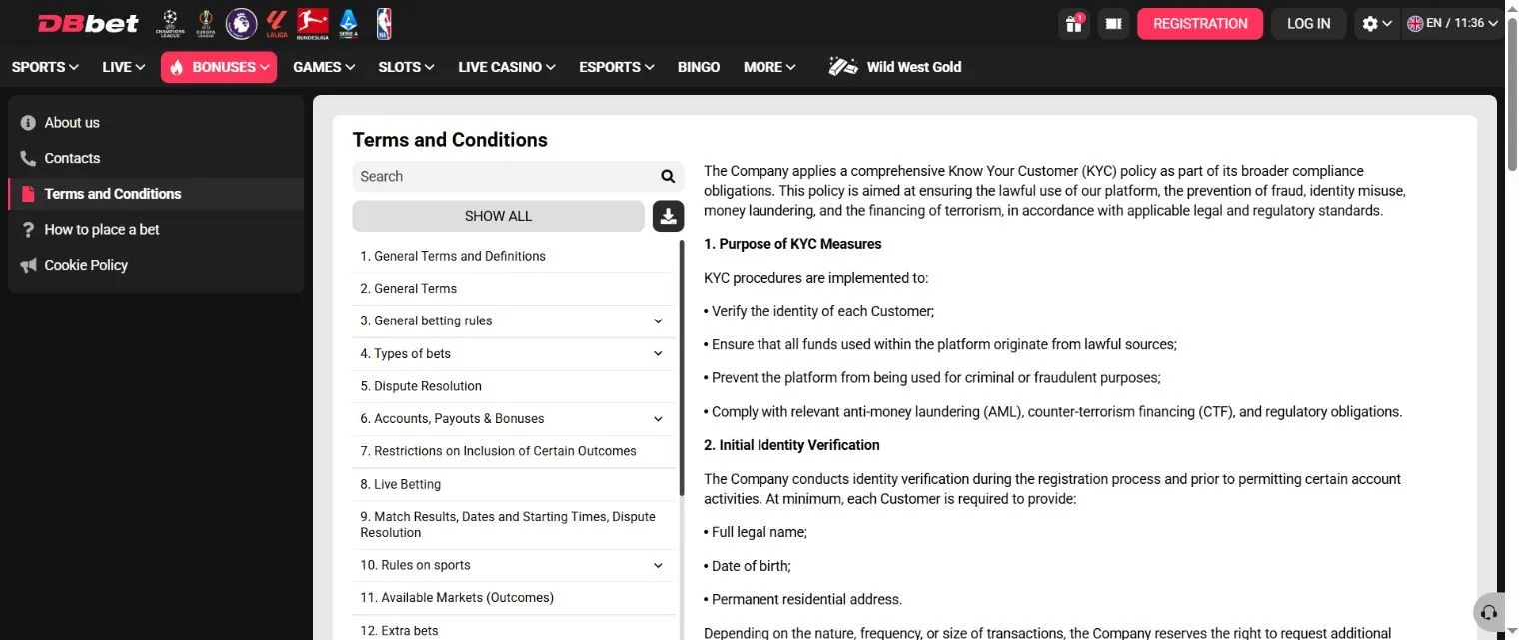The width and height of the screenshot is (1520, 640).
Task: Open the Europa League icon
Action: click(205, 23)
